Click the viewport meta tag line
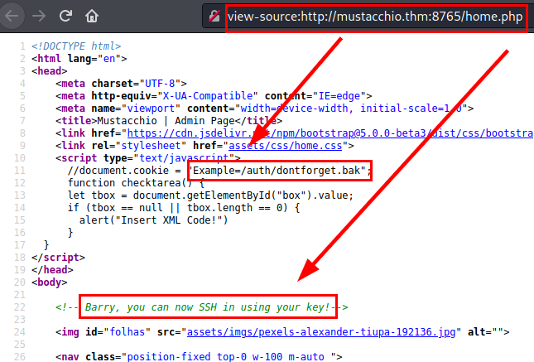 click(x=265, y=109)
